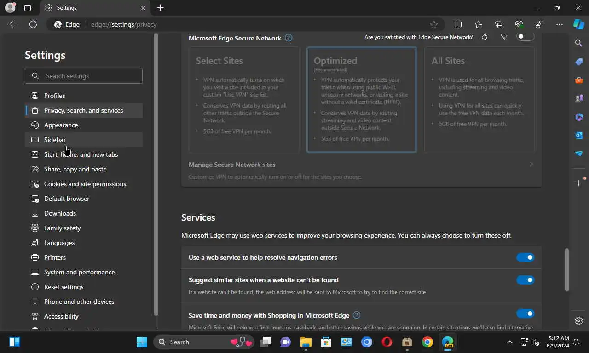
Task: Turn off resolve navigation errors service
Action: tap(525, 257)
